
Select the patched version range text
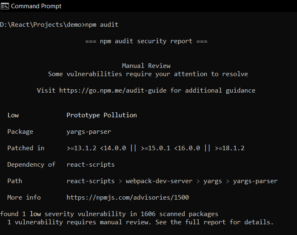pyautogui.click(x=155, y=148)
